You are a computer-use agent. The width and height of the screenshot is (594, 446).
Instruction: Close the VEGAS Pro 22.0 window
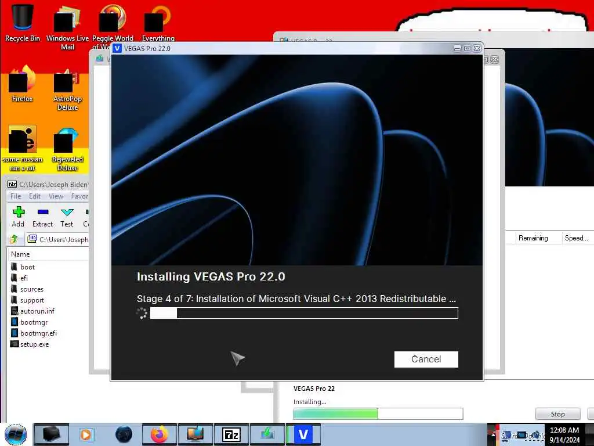coord(477,49)
